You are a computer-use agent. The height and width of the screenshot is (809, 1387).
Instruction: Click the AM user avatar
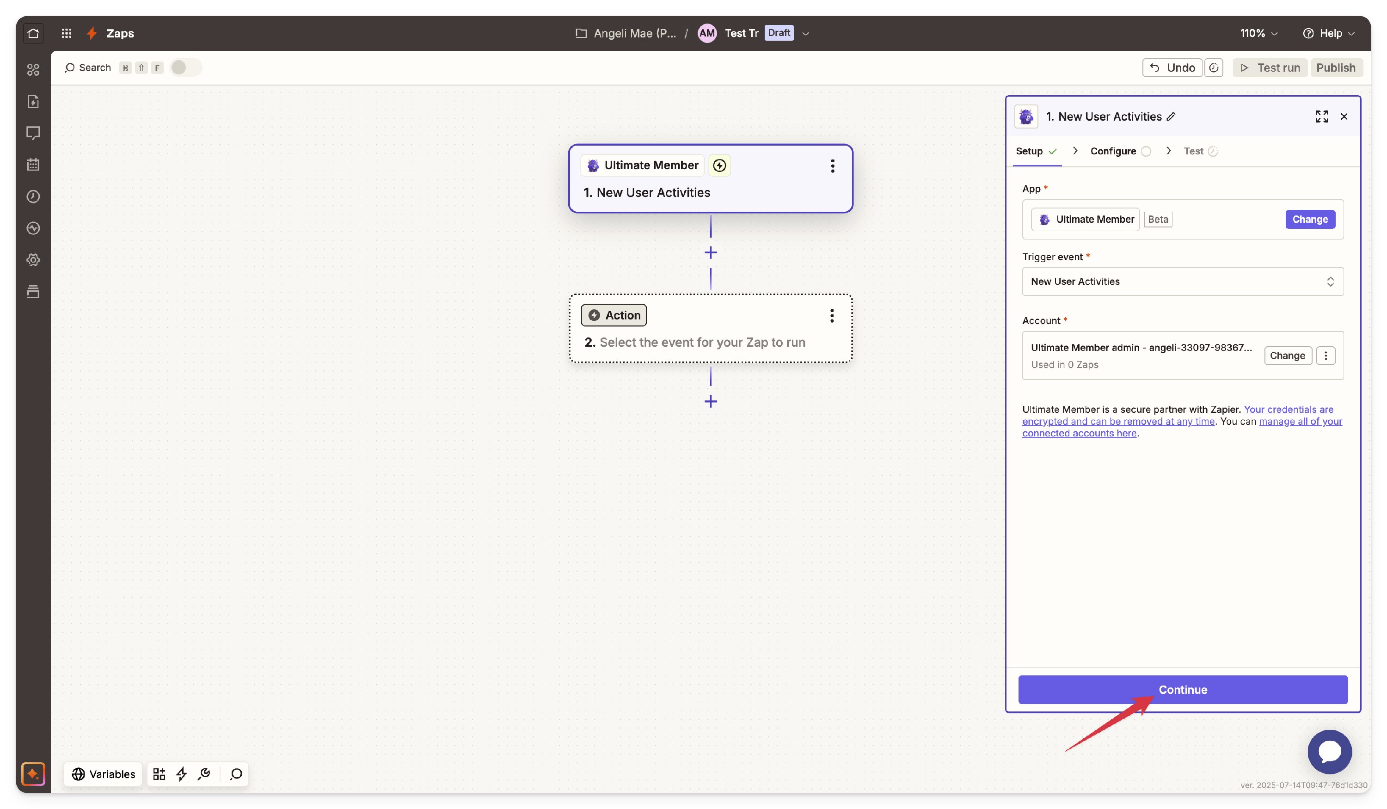(707, 33)
